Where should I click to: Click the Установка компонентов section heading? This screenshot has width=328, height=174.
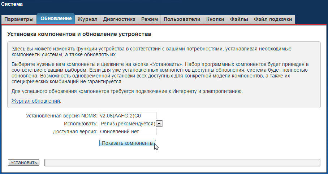[x=79, y=34]
